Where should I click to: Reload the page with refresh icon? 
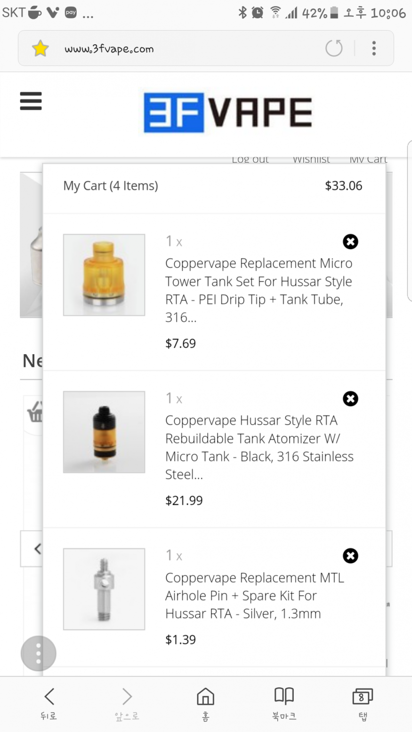334,48
